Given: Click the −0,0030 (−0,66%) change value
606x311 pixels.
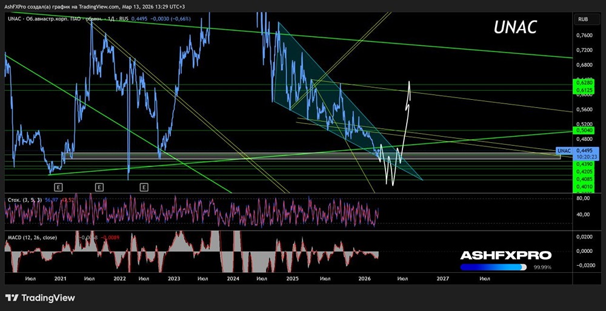Looking at the screenshot, I should point(170,19).
